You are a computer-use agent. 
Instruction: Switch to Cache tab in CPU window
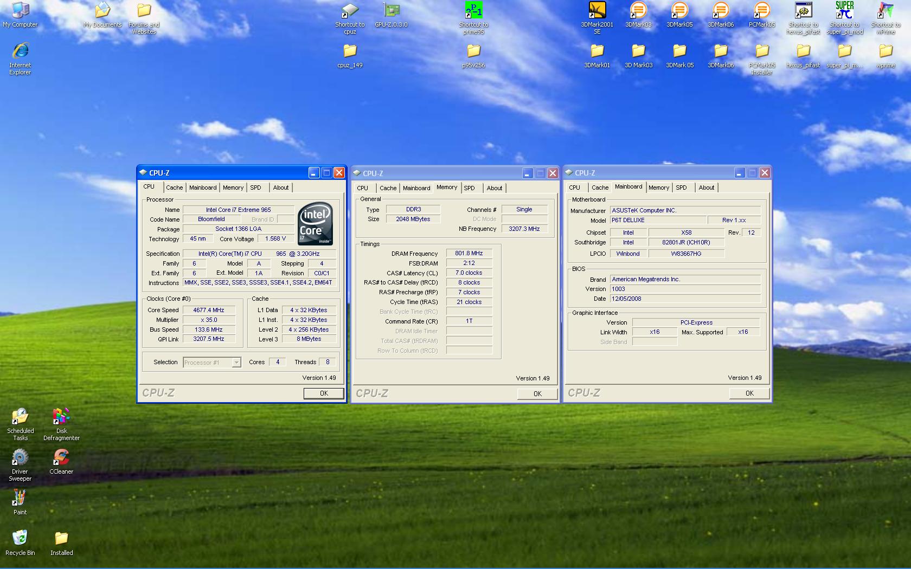click(174, 187)
